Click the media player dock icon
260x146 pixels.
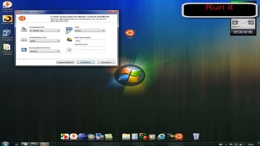coord(152,137)
